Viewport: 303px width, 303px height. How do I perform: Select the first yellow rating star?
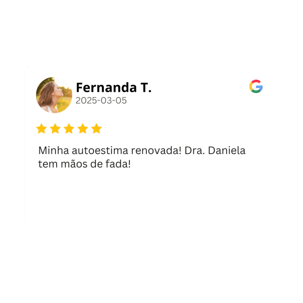[x=41, y=129]
